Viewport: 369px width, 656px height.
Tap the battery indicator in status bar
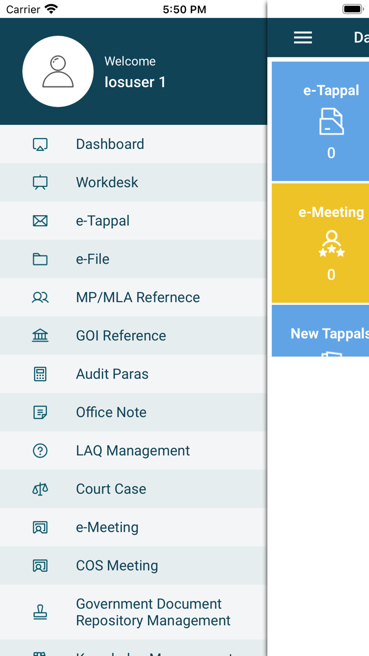(353, 9)
